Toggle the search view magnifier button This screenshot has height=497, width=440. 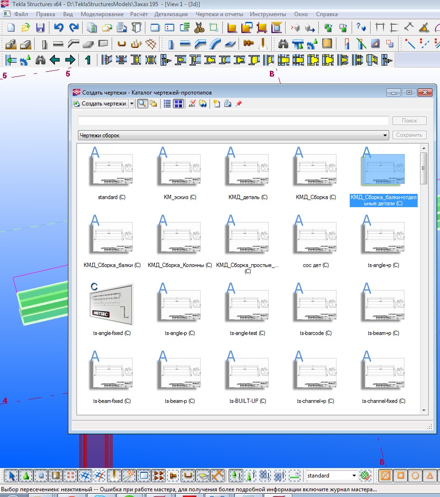(142, 104)
